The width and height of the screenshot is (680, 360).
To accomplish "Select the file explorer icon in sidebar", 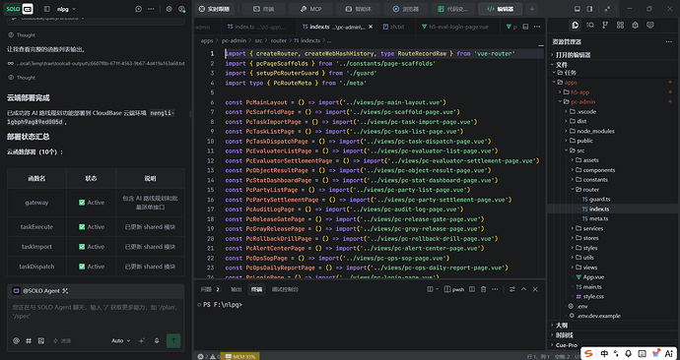I will click(576, 26).
